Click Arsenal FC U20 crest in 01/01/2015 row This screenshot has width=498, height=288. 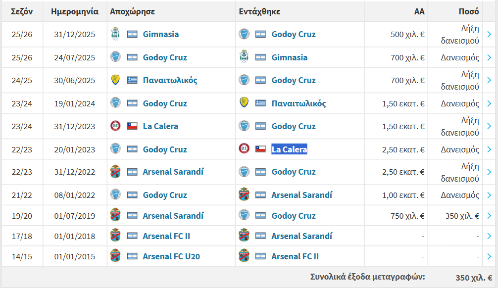coord(115,256)
